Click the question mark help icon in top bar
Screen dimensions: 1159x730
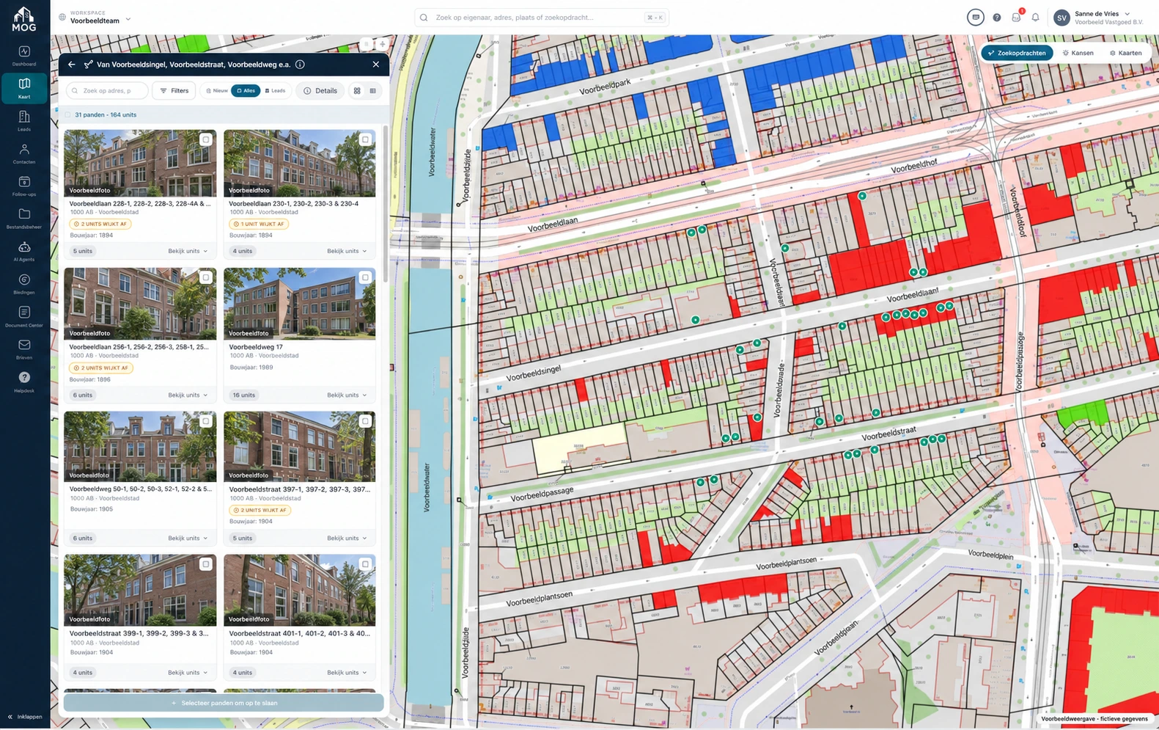coord(997,18)
